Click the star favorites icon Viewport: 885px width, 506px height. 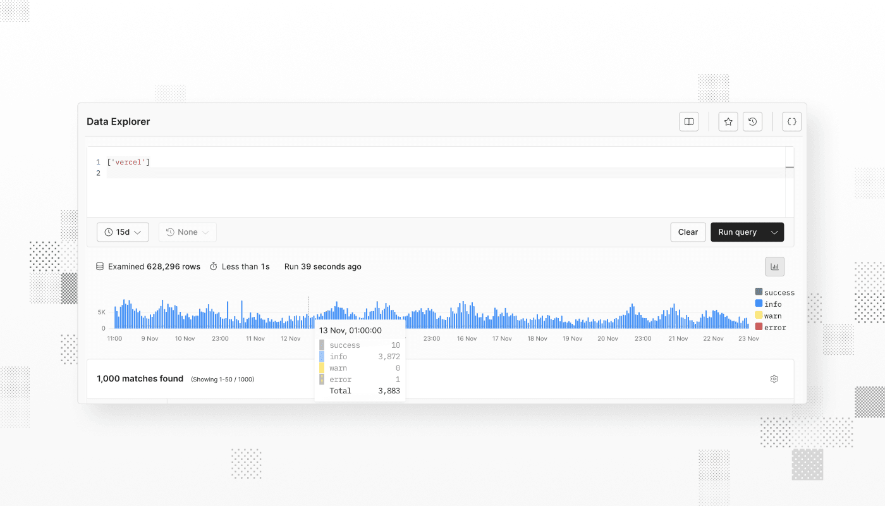point(728,121)
